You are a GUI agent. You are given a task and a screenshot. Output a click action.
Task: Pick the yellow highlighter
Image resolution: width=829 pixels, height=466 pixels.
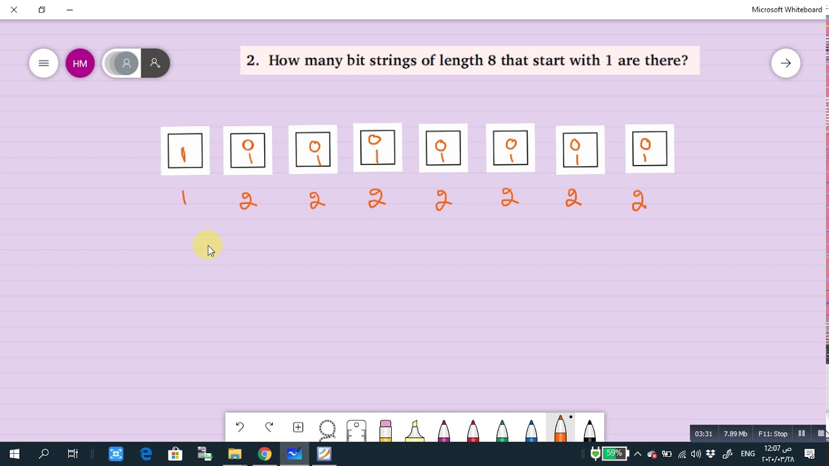click(x=414, y=430)
